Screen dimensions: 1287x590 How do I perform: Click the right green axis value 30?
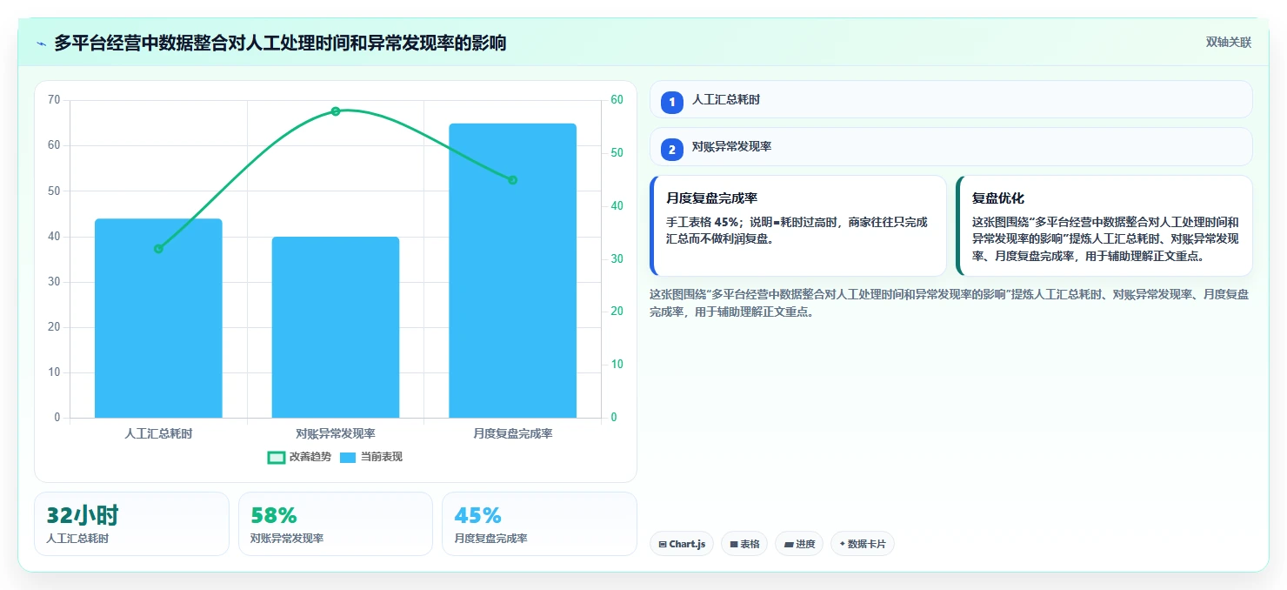(617, 259)
